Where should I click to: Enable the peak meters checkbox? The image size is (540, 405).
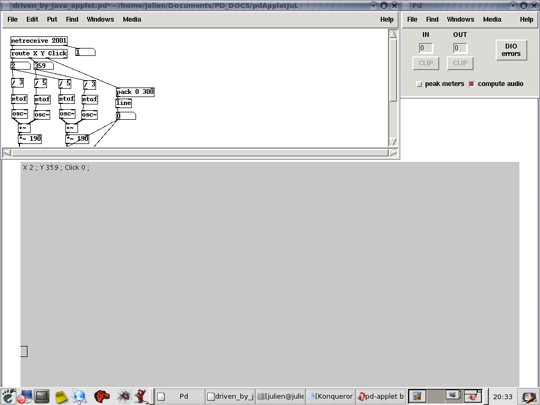pos(419,84)
